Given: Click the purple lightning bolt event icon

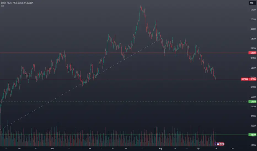Looking at the screenshot, I should coord(216,144).
